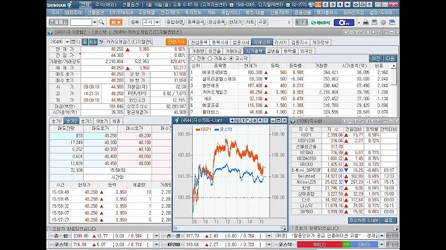This screenshot has width=446, height=250.
Task: Open the 관심종목 toolbar shortcut
Action: pyautogui.click(x=216, y=22)
